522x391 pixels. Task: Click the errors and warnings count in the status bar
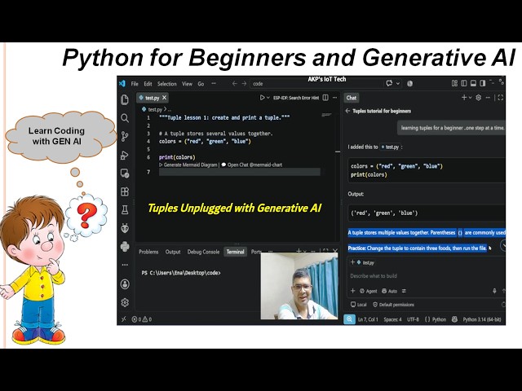pyautogui.click(x=142, y=319)
